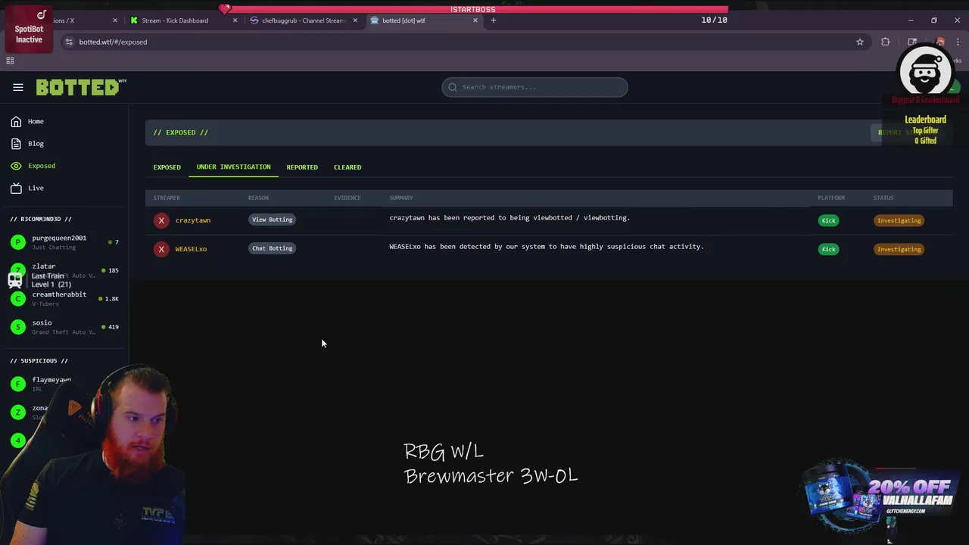Click the // EXPOSED // page heading

(181, 132)
